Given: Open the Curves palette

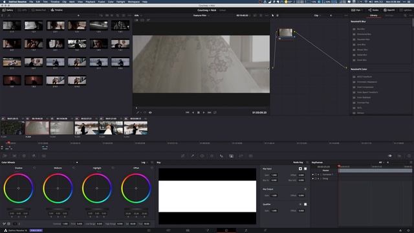Looking at the screenshot, I should (182, 156).
